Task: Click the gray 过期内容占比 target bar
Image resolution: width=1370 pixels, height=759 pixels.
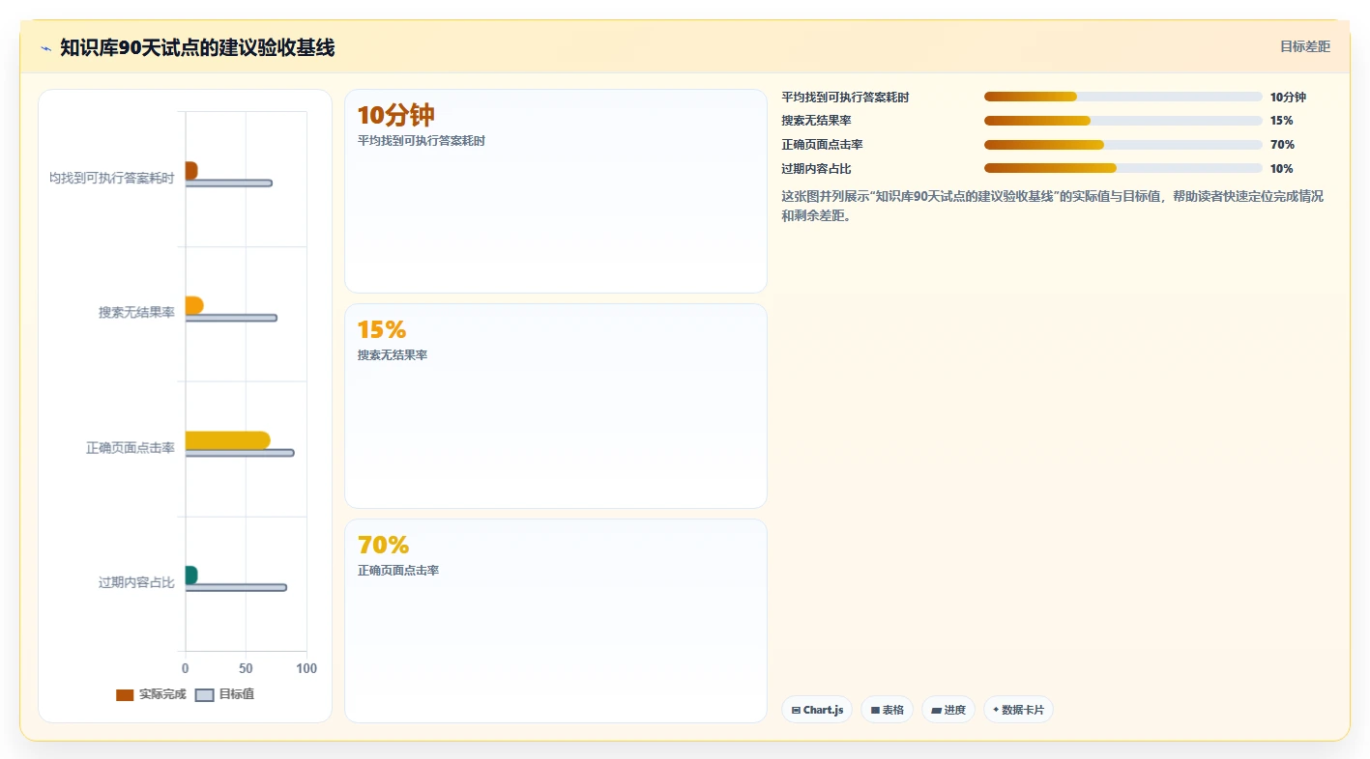Action: tap(236, 587)
